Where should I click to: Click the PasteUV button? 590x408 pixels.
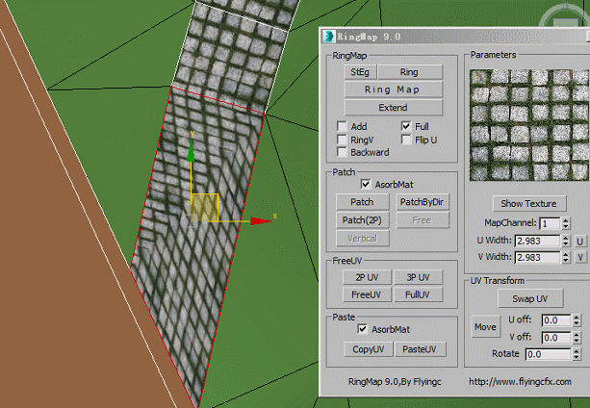[420, 349]
